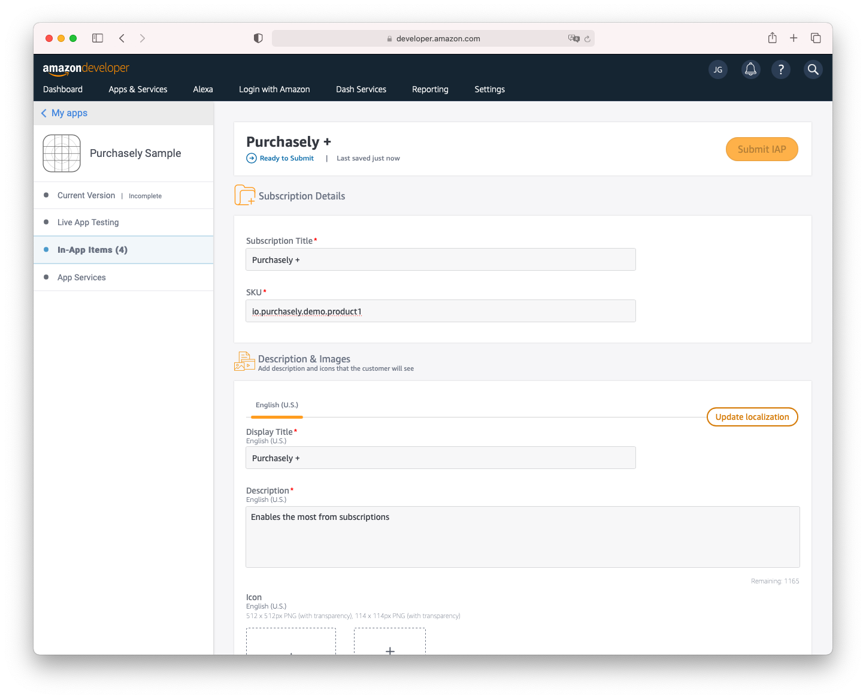Screen dimensions: 866x699
Task: Click the Purchasely Sample app name
Action: pyautogui.click(x=135, y=153)
